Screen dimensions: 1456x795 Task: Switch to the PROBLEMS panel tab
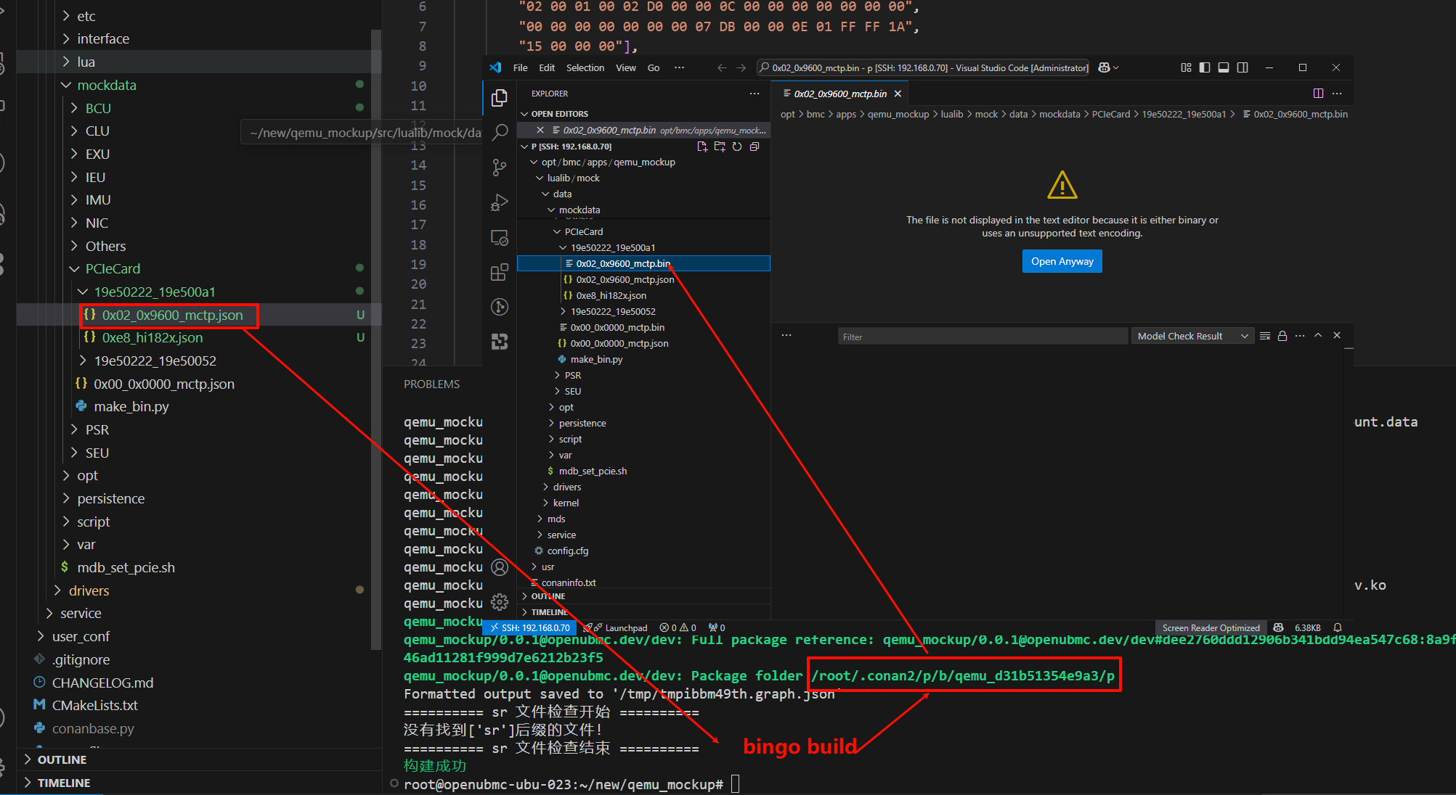pos(431,384)
